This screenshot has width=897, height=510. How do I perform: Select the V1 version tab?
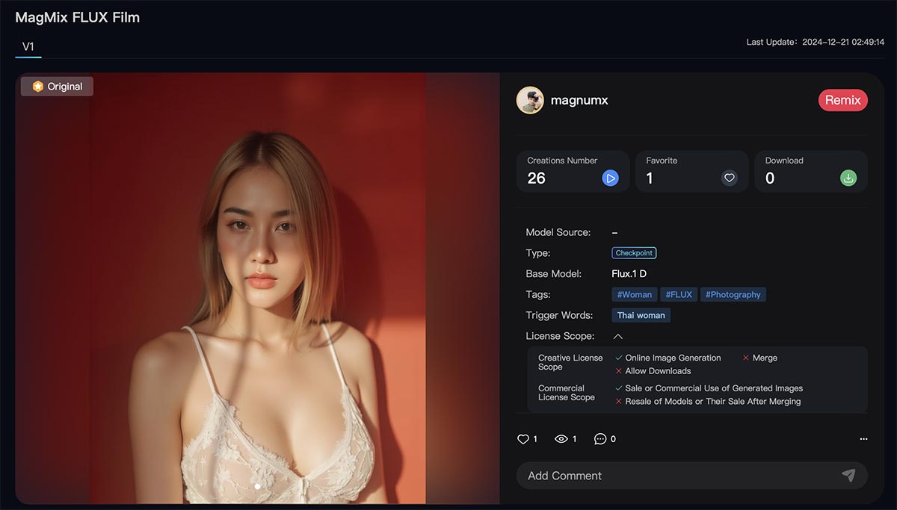click(28, 47)
